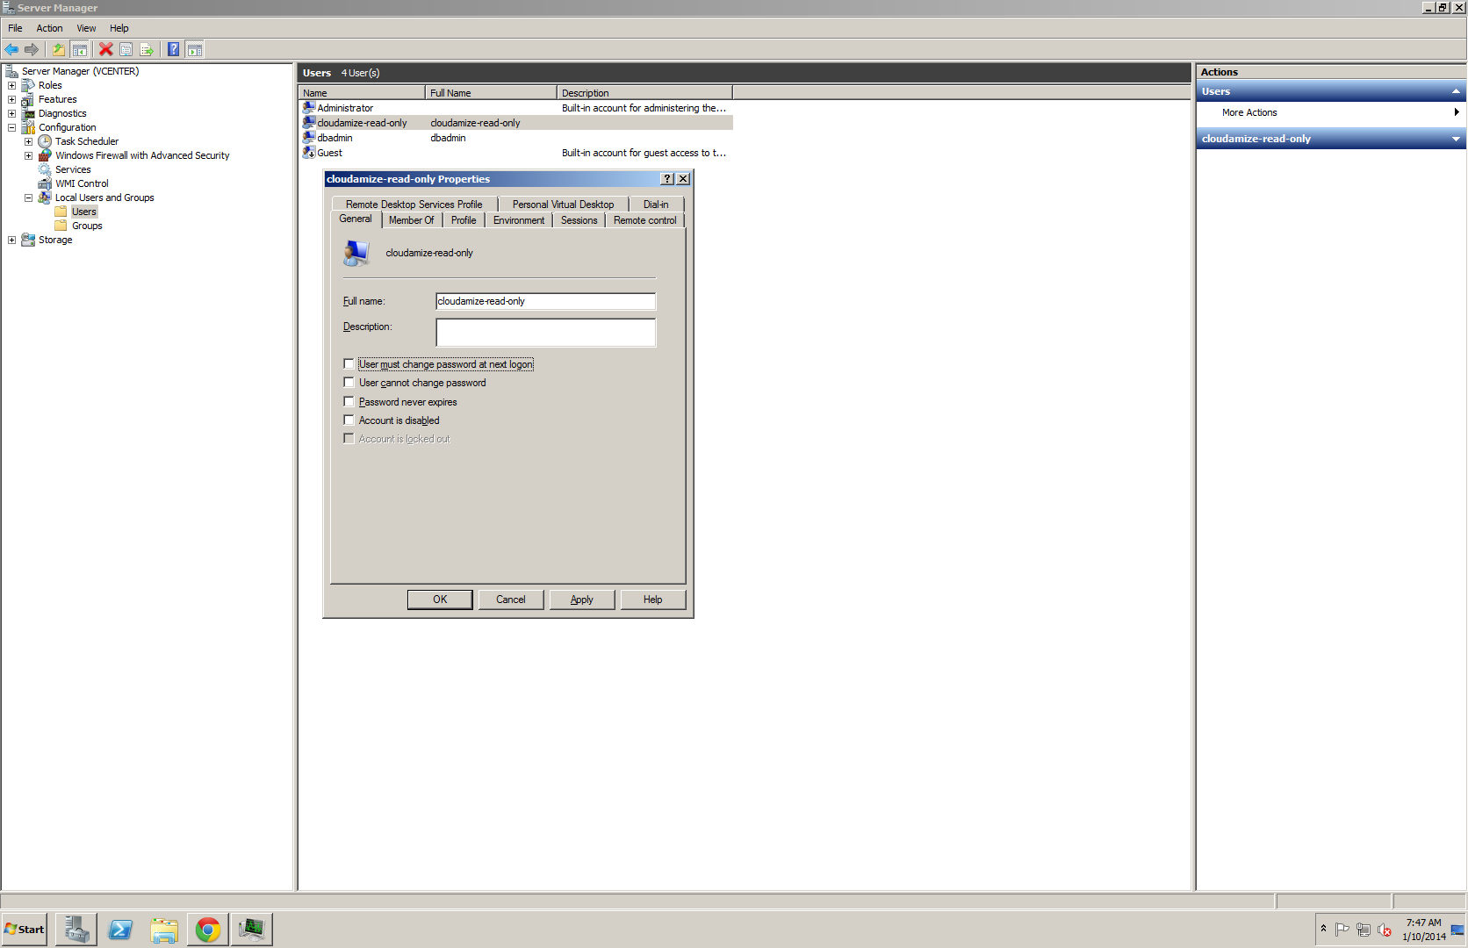Click the Properties toolbar icon
The width and height of the screenshot is (1468, 948).
tap(126, 49)
